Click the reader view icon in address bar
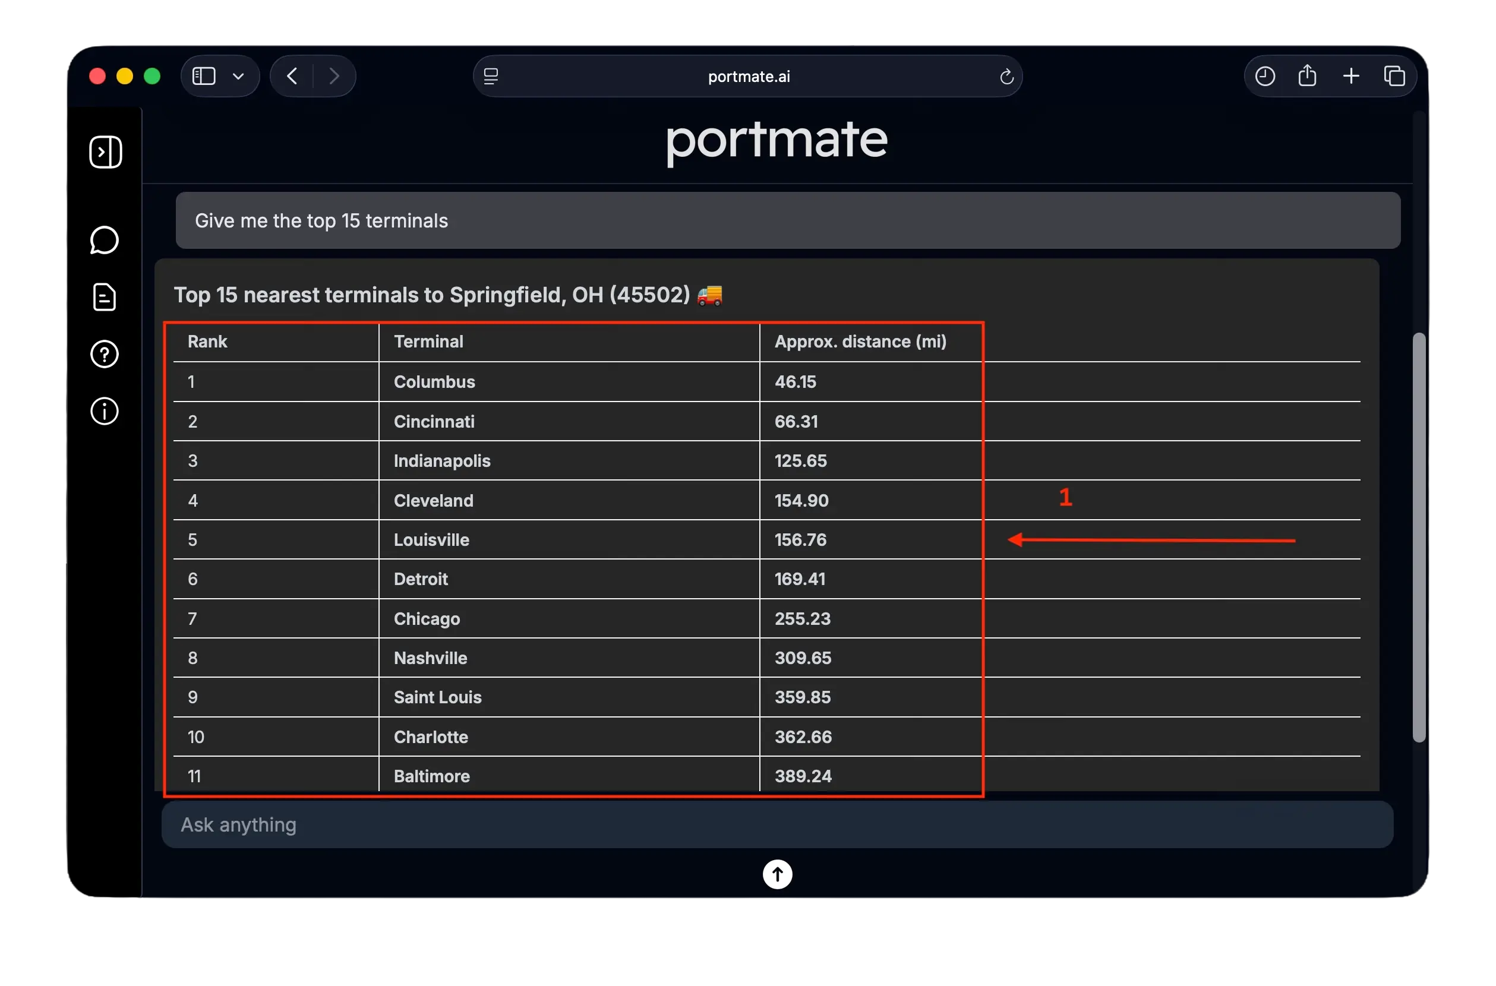Viewport: 1496px width, 986px height. pos(491,76)
